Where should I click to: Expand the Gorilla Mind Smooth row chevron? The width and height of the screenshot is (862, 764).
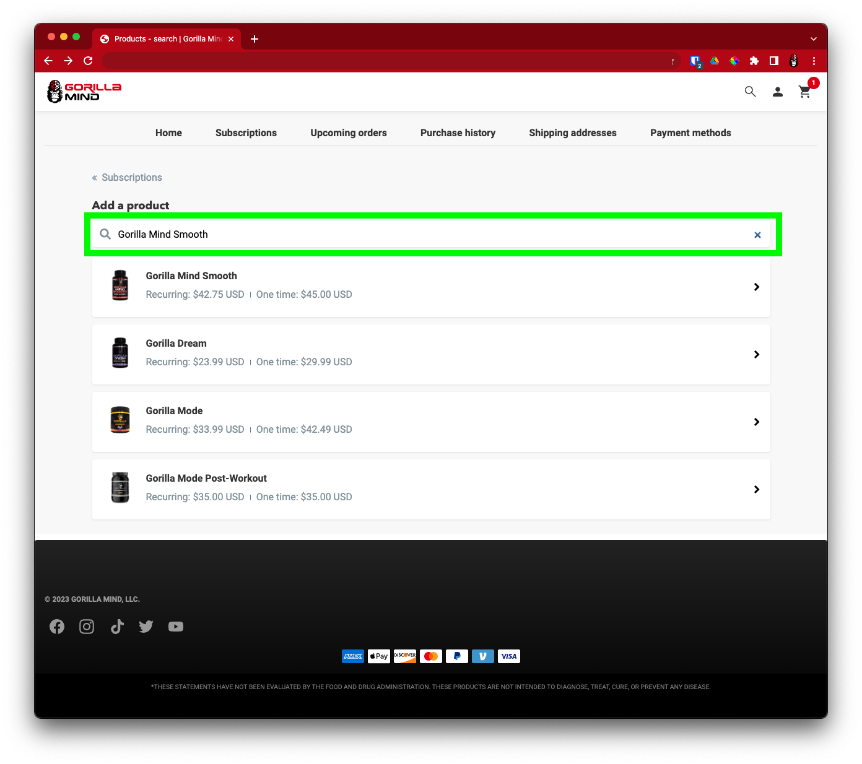coord(756,287)
